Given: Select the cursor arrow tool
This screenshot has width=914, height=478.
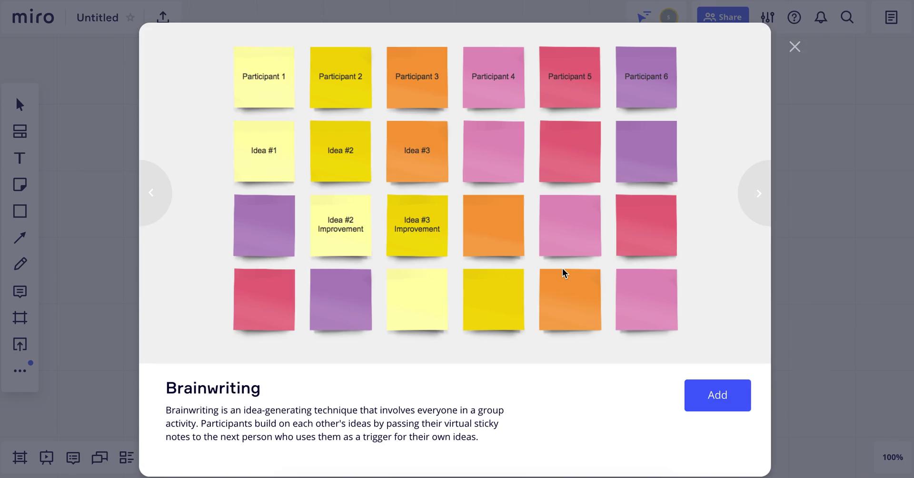Looking at the screenshot, I should (x=20, y=105).
